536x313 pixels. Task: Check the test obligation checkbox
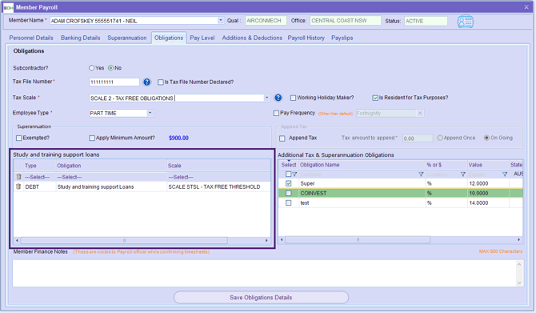point(289,203)
